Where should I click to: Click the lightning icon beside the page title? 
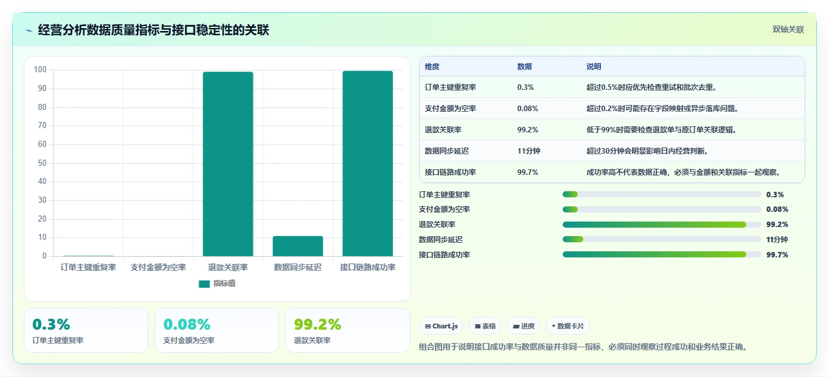click(x=29, y=30)
